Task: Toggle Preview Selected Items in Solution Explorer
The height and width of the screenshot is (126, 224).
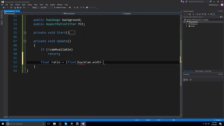Action: point(214,14)
